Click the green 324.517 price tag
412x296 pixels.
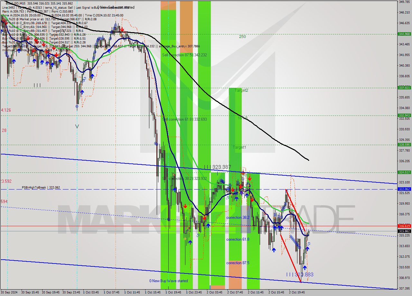[404, 172]
